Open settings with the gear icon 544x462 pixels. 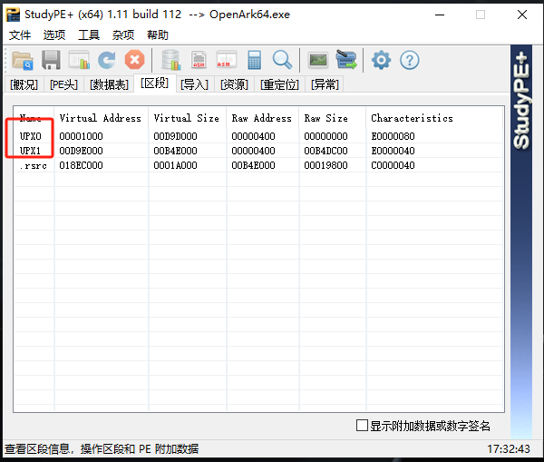382,60
